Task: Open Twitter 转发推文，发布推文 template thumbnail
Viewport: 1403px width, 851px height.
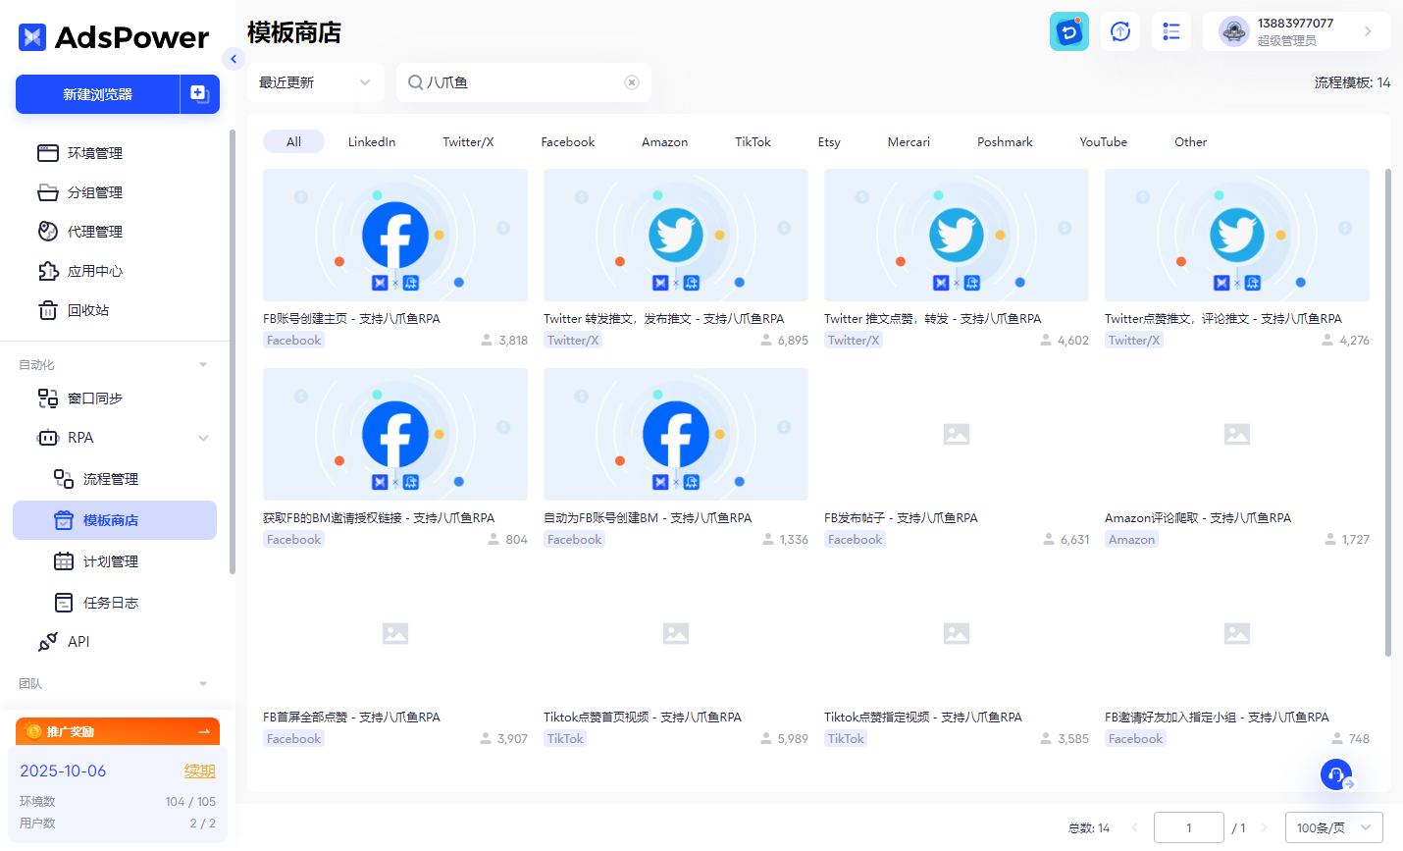Action: click(x=676, y=235)
